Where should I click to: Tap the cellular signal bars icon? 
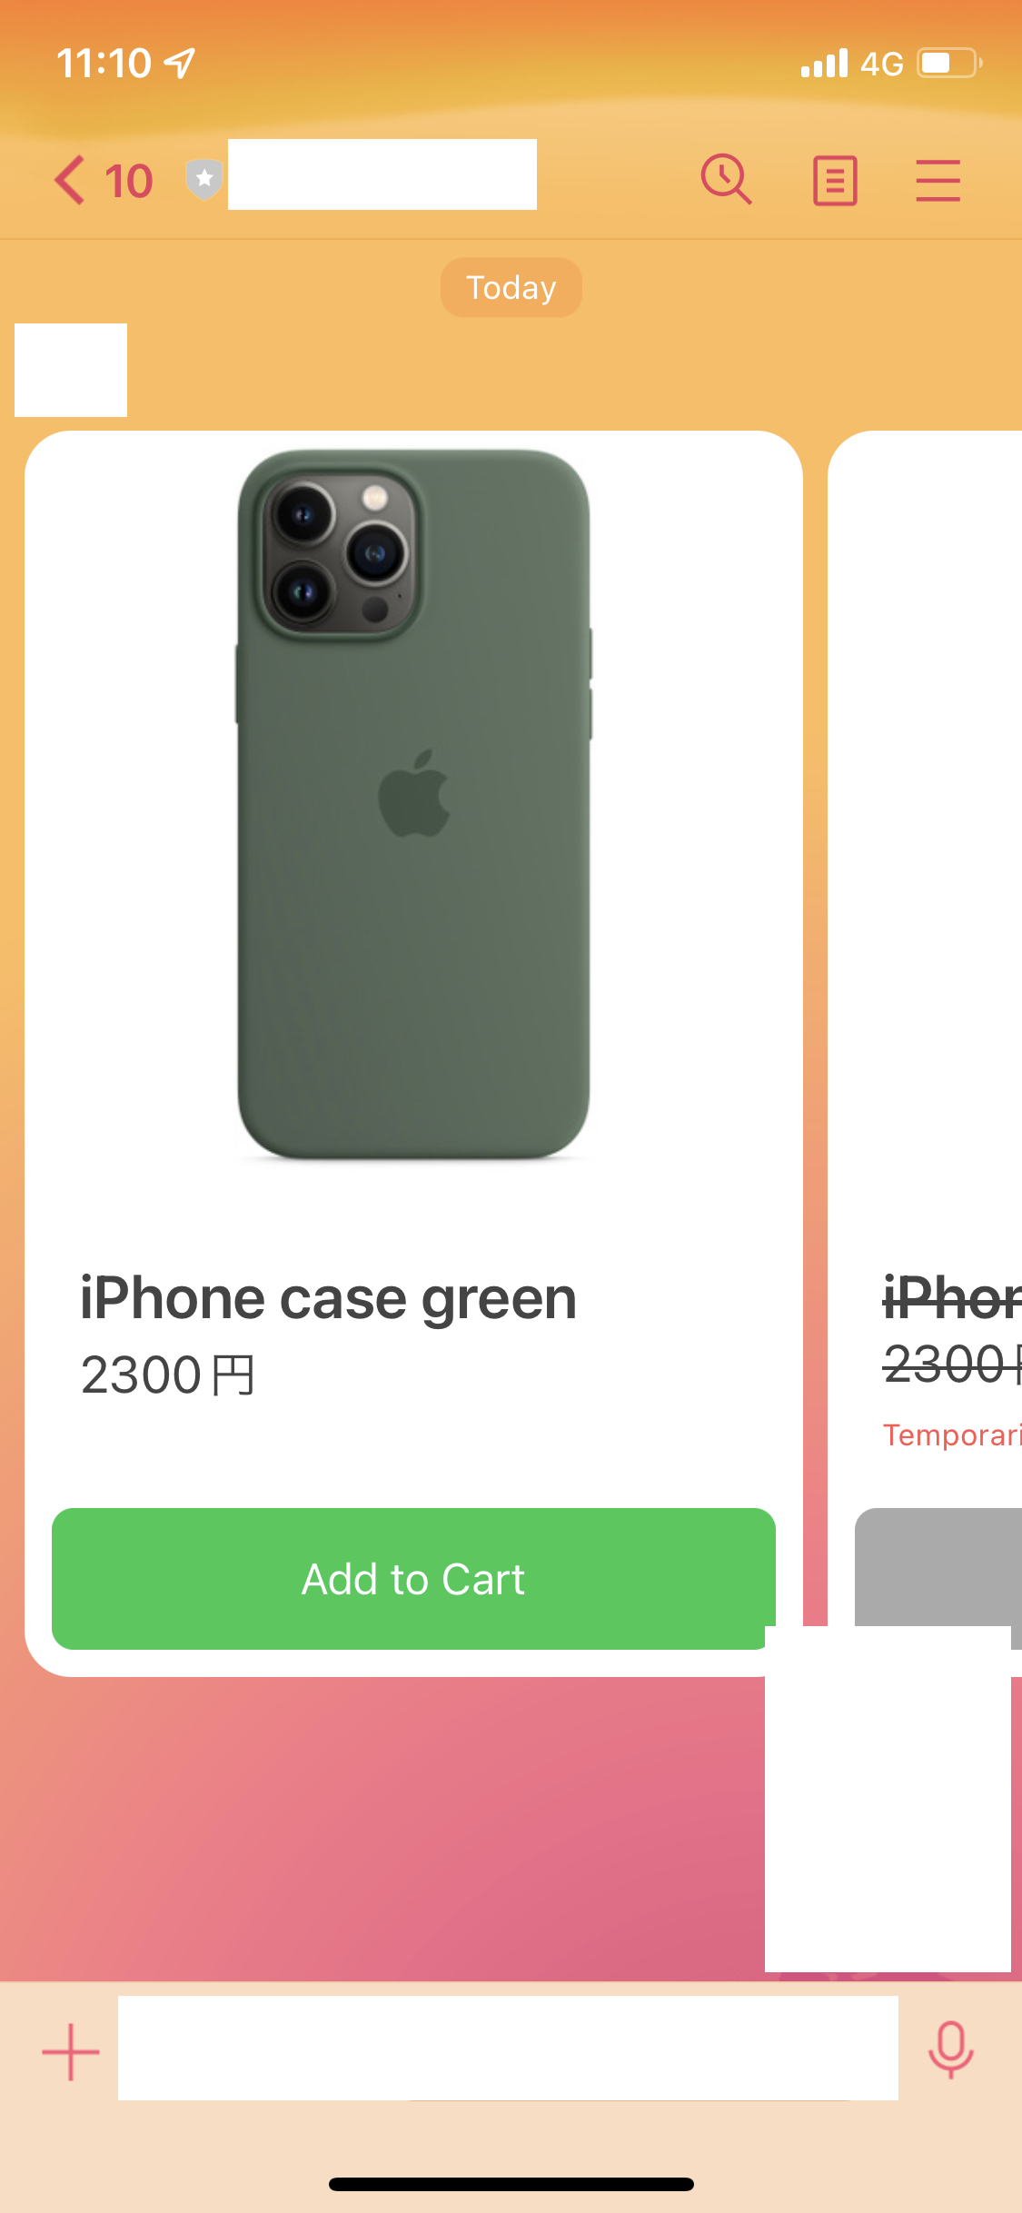[824, 63]
